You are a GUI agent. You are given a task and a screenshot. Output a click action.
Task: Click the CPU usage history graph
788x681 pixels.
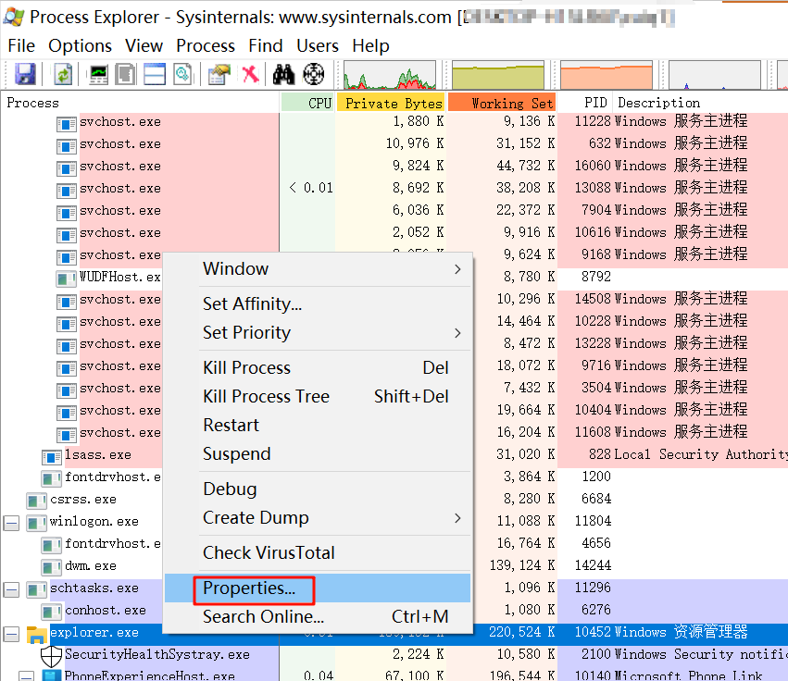pyautogui.click(x=390, y=75)
